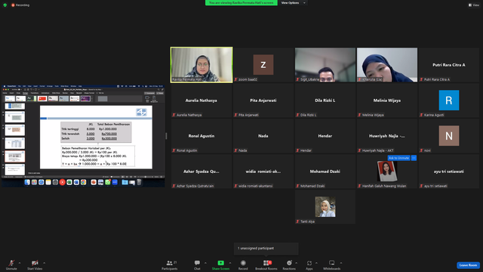Open Breakout Rooms

[x=266, y=265]
